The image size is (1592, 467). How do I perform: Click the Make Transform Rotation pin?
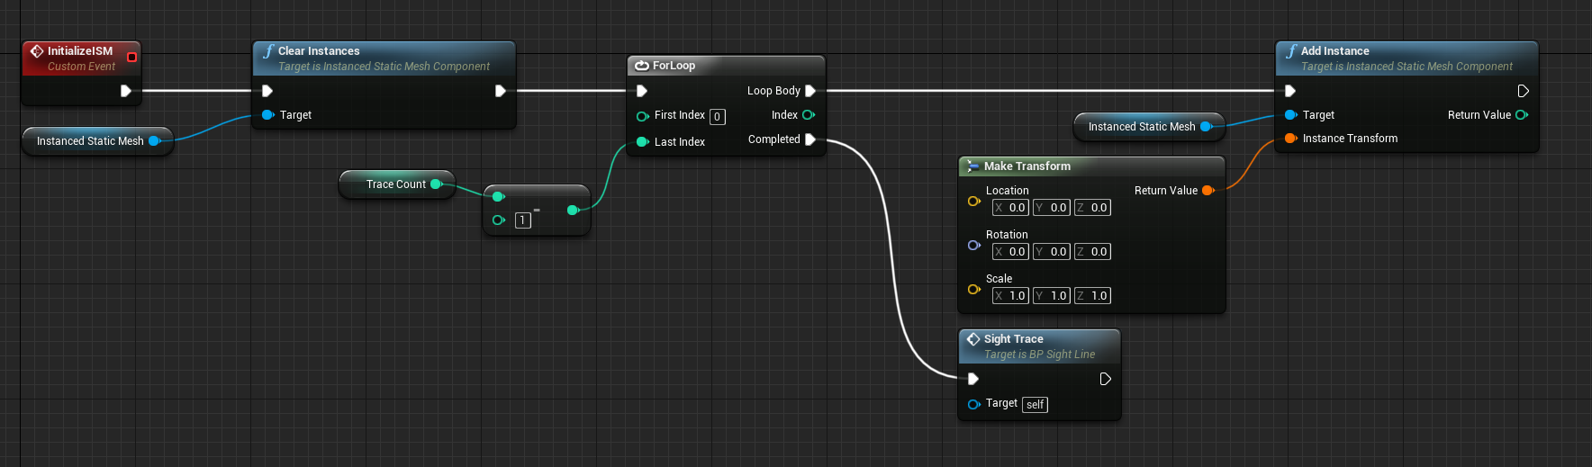pos(973,246)
